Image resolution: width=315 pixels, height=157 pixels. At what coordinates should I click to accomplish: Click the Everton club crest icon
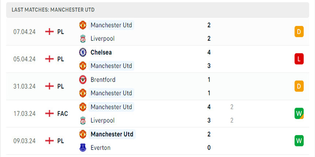tap(83, 148)
